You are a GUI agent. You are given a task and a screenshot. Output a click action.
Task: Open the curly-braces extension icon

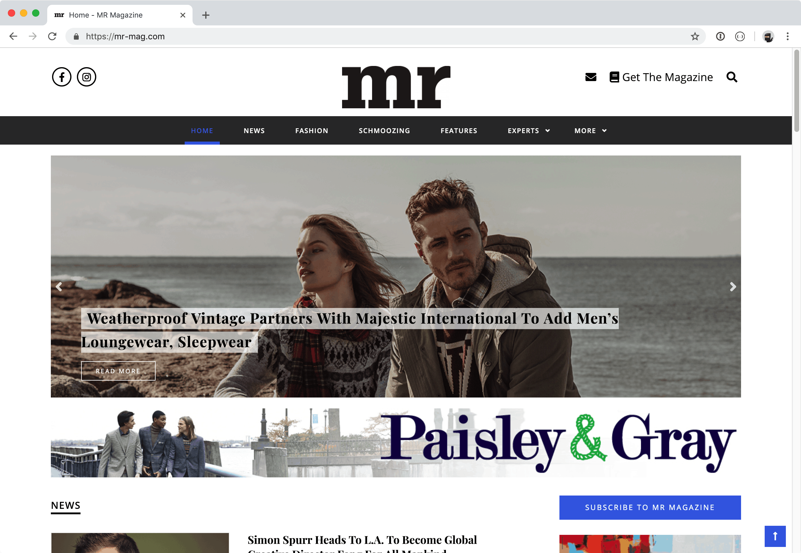(740, 36)
